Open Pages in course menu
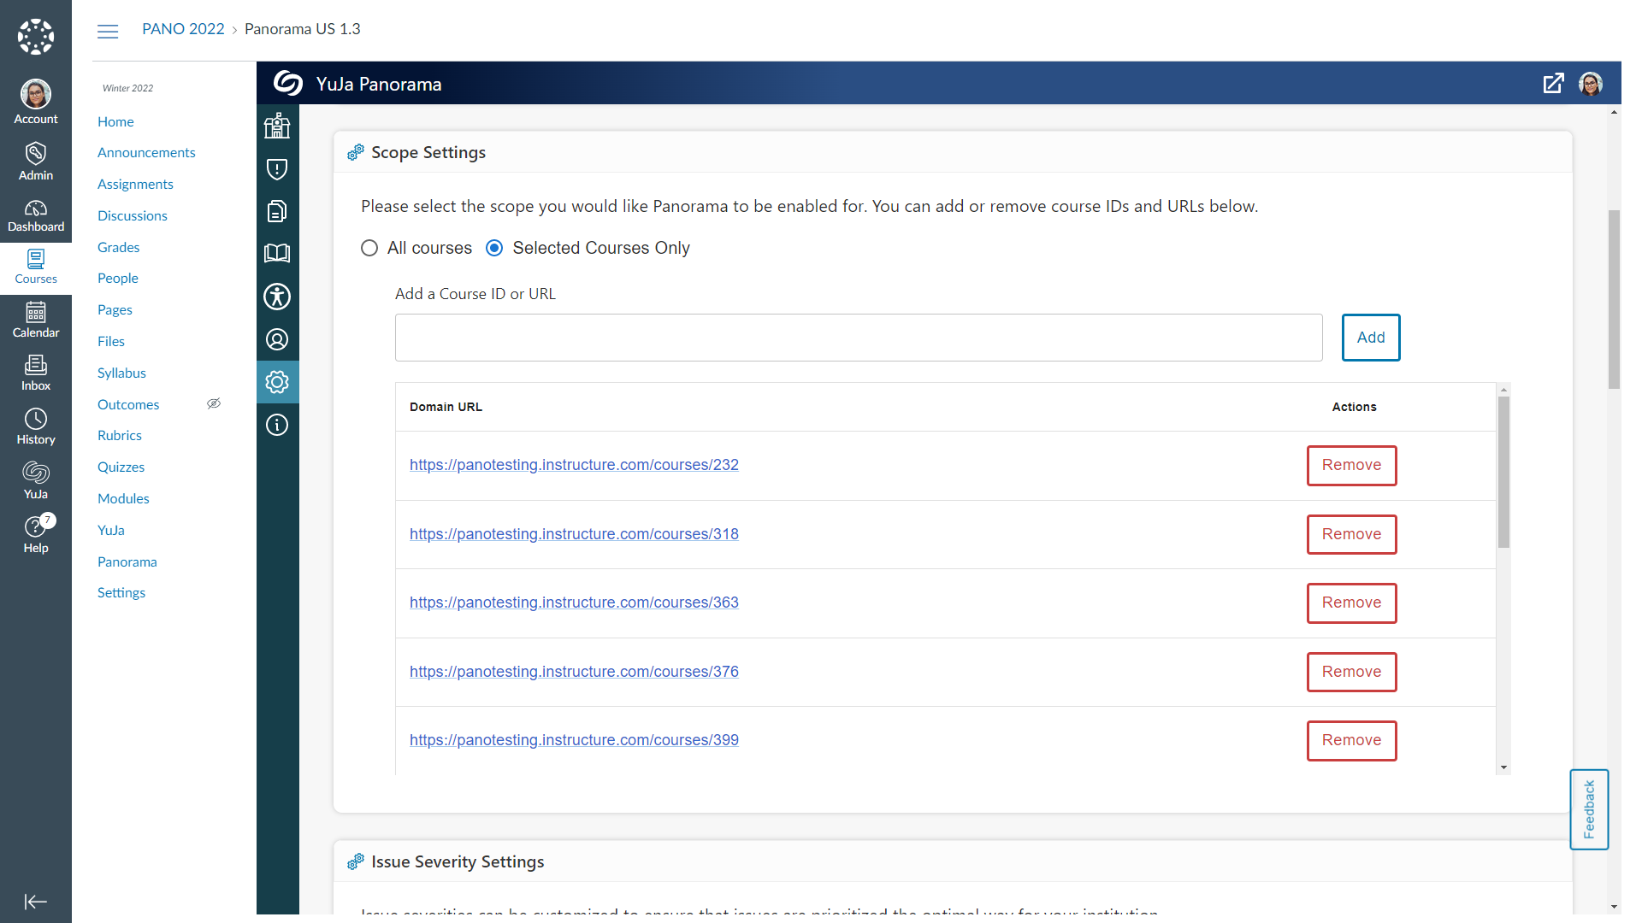 (115, 309)
